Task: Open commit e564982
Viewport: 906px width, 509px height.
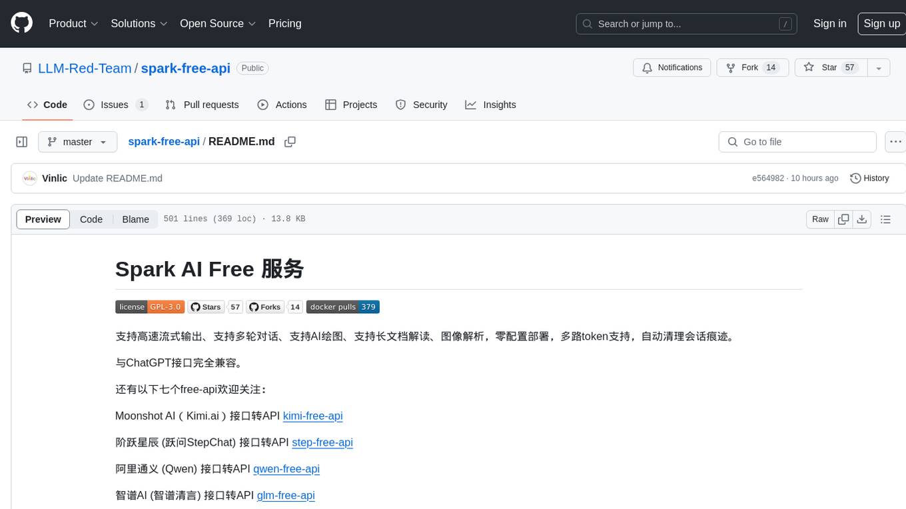Action: point(768,179)
